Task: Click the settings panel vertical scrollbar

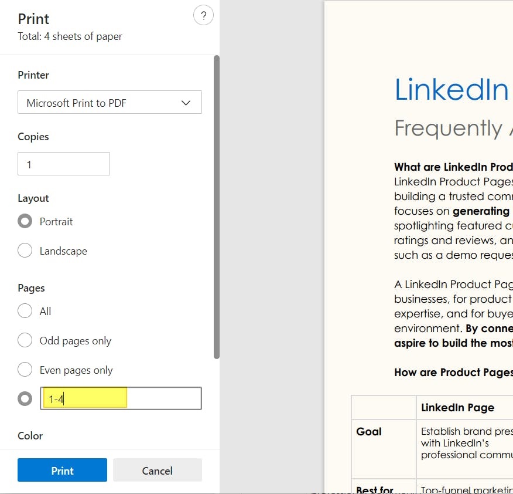Action: coord(216,207)
